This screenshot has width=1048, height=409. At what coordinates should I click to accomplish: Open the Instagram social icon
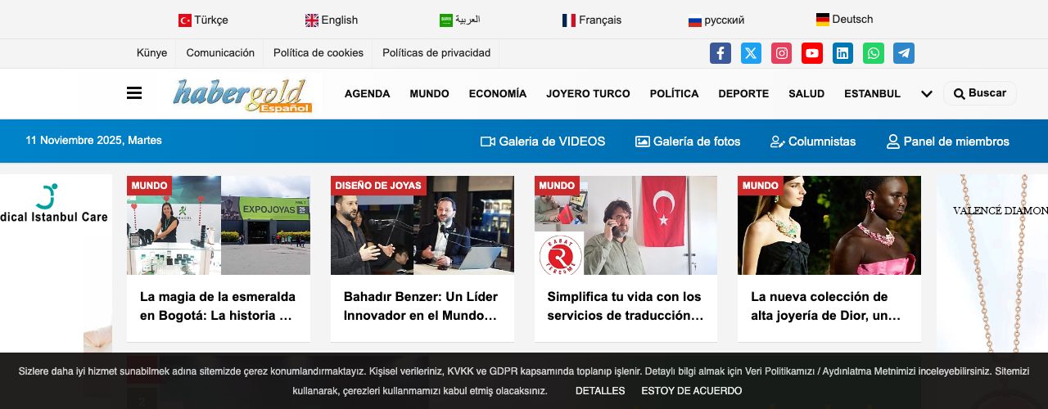pyautogui.click(x=782, y=53)
